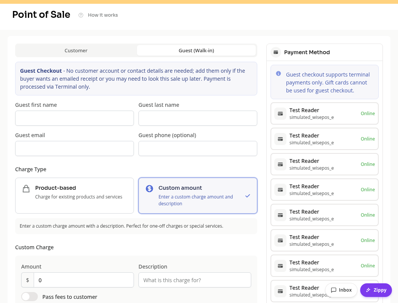
Task: Click the Pass fees to customer label
Action: coord(70,297)
